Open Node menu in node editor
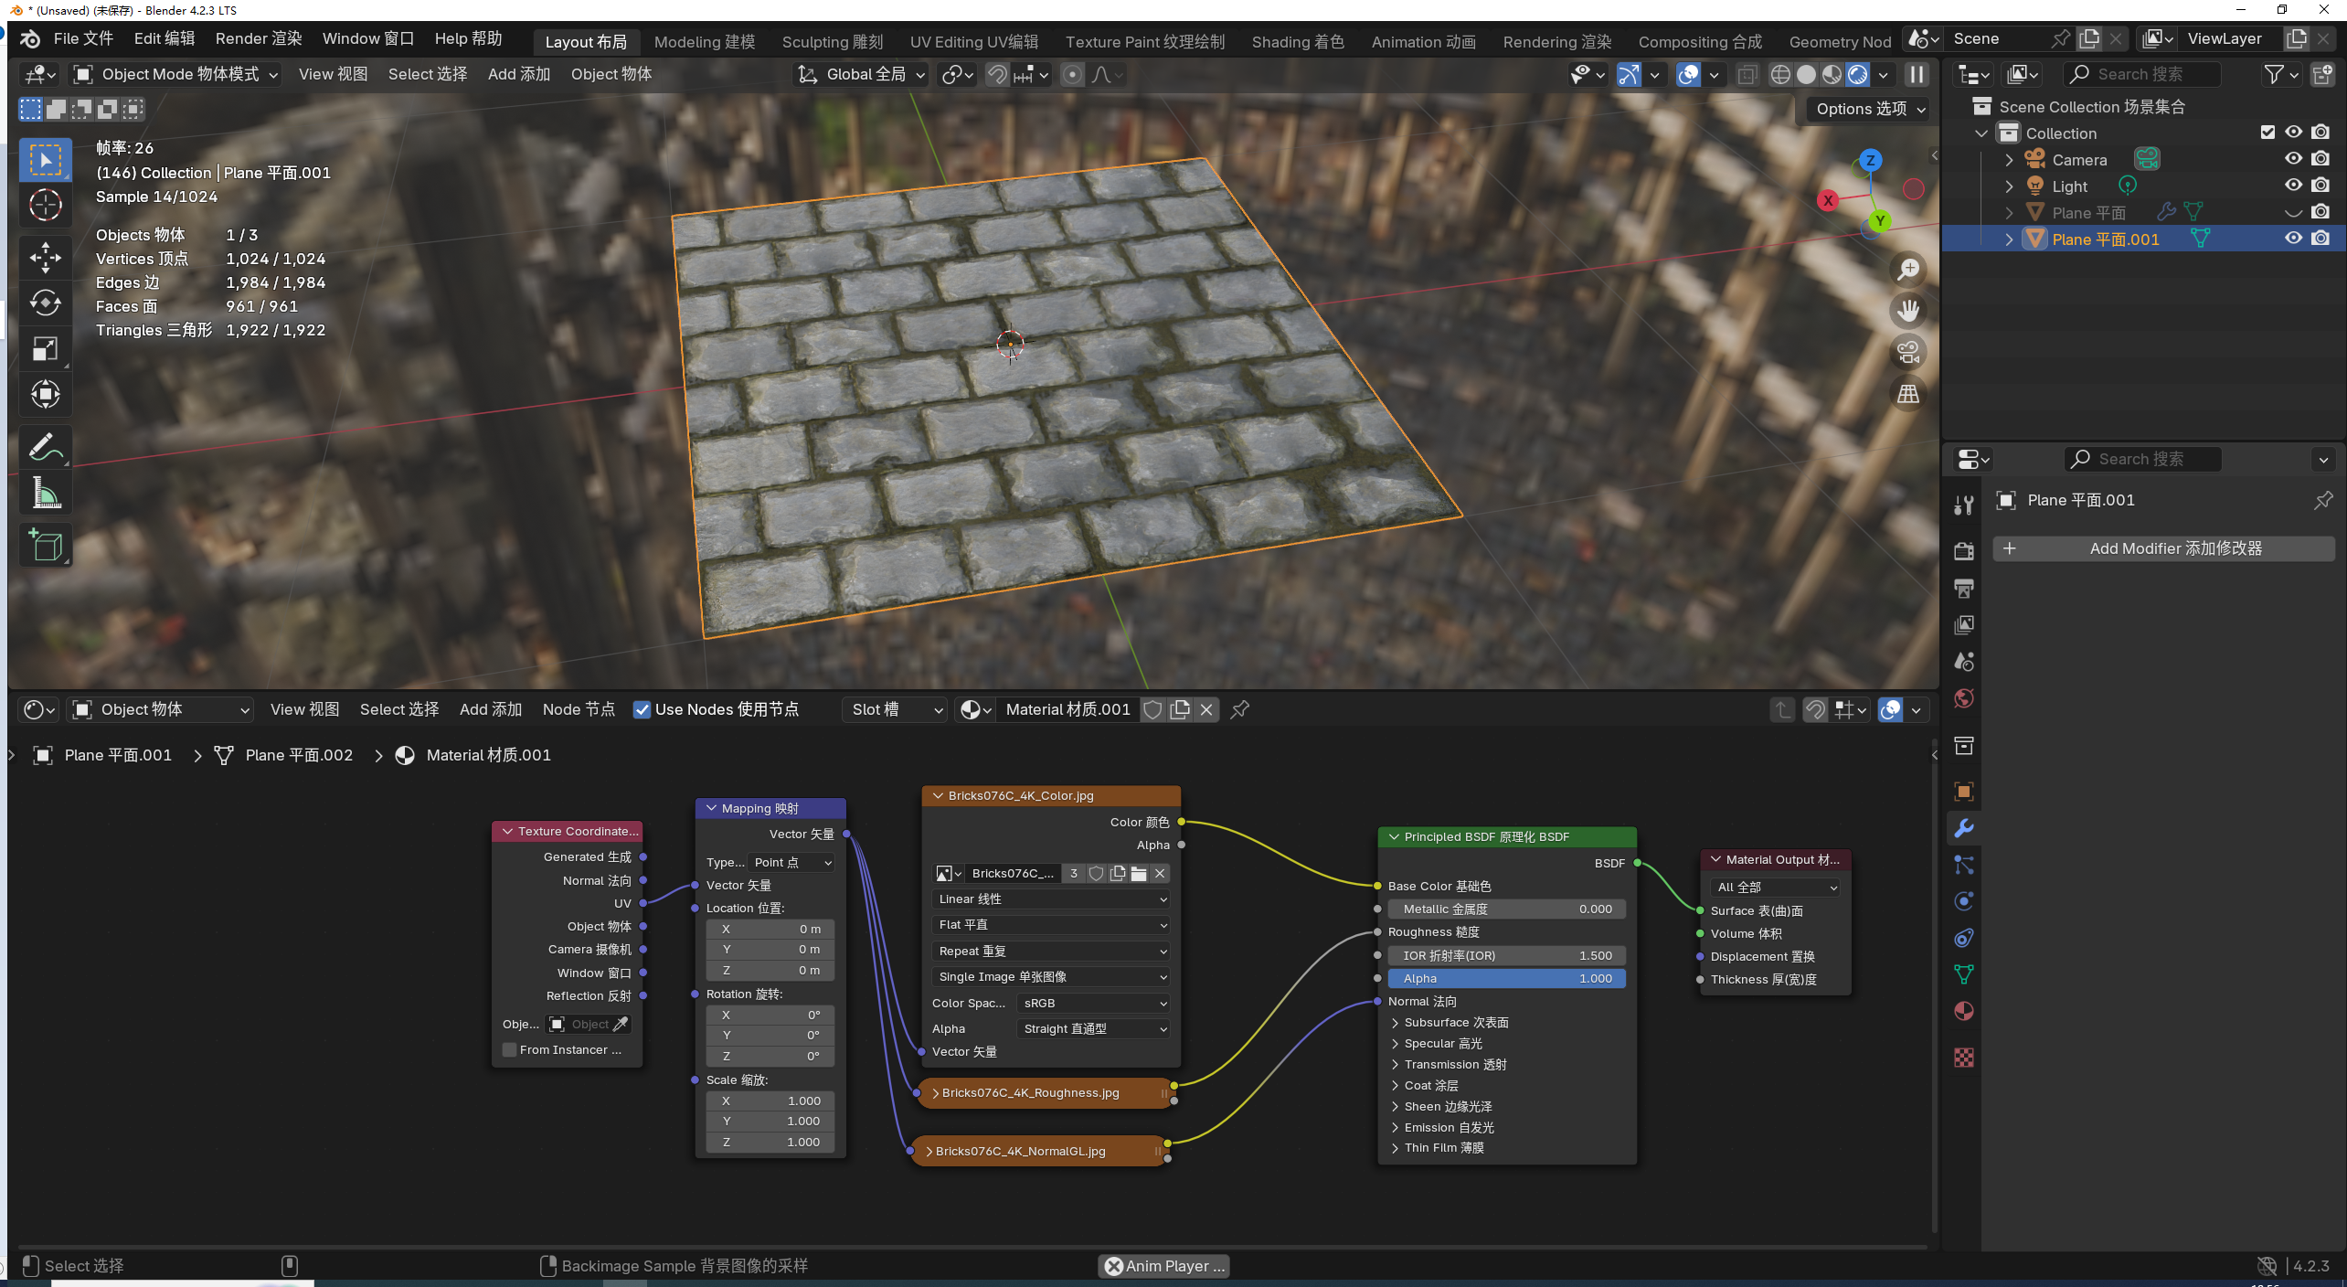This screenshot has height=1287, width=2347. 579,709
